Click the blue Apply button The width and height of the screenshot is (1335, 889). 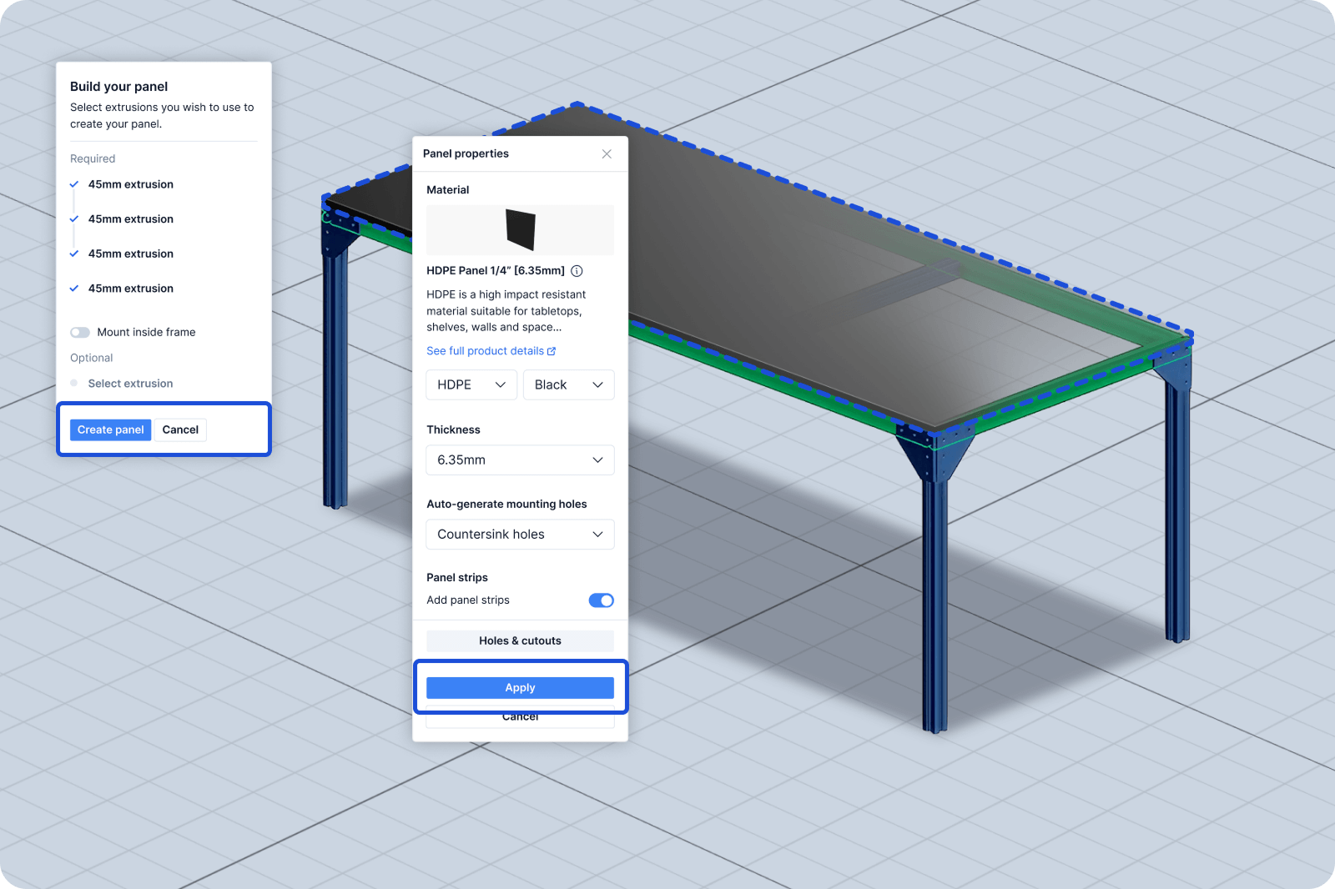pyautogui.click(x=520, y=688)
